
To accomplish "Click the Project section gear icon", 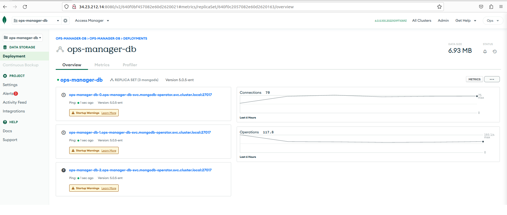I will 5,76.
